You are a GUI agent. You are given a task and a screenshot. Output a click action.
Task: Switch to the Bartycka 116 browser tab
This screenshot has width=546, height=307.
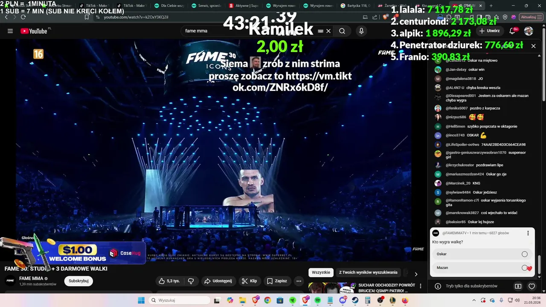coord(356,6)
